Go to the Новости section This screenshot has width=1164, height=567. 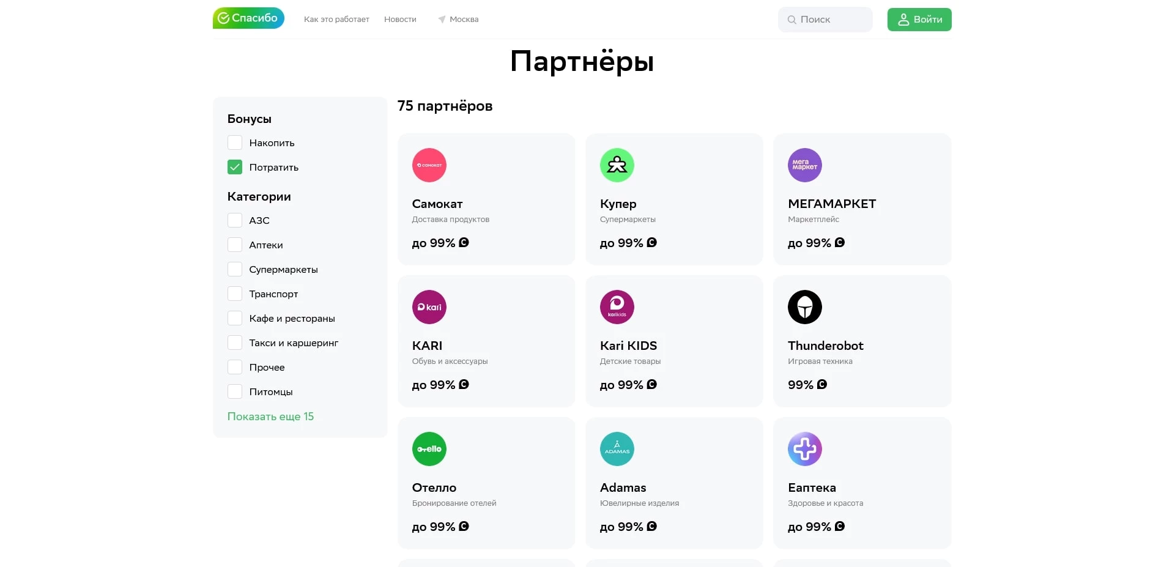click(x=399, y=19)
